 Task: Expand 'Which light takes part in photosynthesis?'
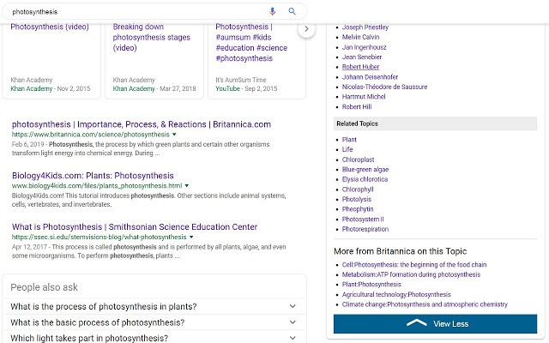click(x=293, y=338)
